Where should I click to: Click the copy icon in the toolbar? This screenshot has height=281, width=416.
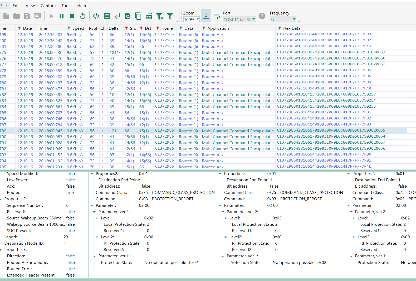(138, 16)
